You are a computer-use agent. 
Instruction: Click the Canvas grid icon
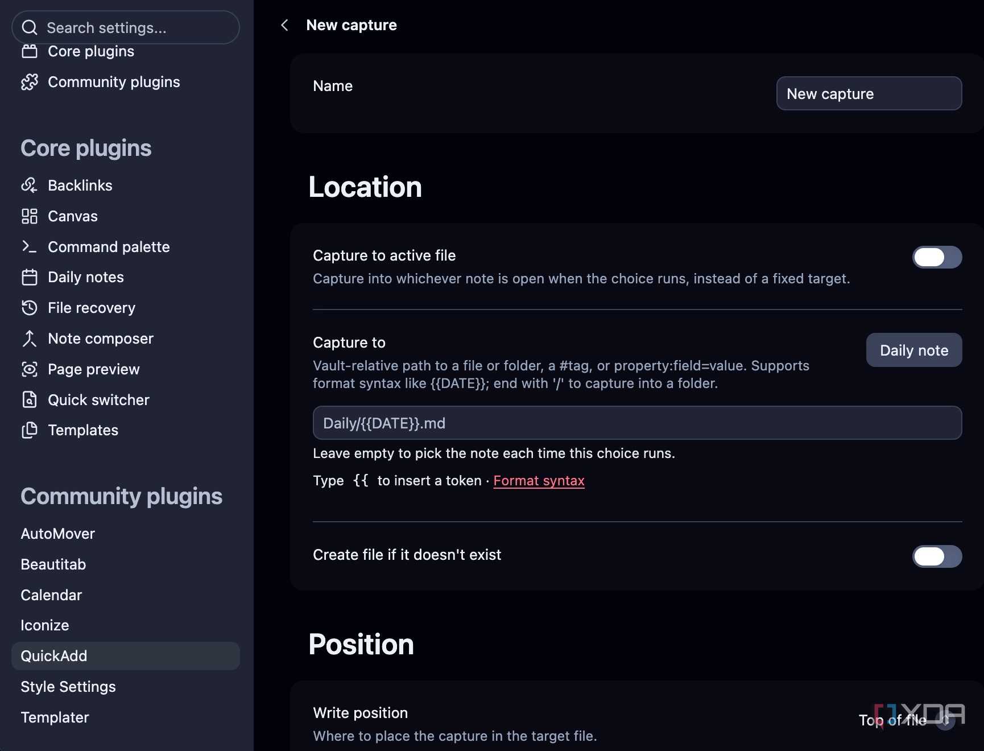(30, 216)
